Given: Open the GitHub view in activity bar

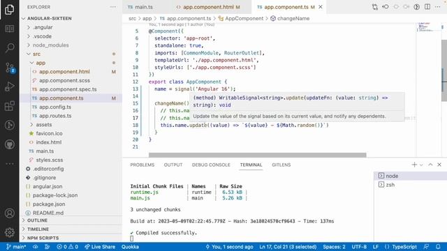Looking at the screenshot, I should [x=9, y=144].
